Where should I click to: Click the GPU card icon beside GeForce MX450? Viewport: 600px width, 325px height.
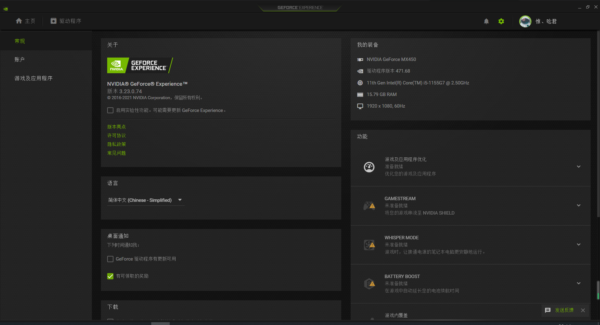(360, 59)
